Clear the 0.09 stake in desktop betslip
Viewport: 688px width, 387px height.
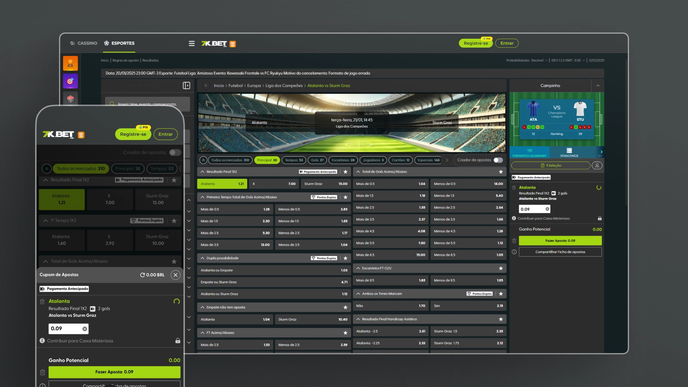point(547,209)
